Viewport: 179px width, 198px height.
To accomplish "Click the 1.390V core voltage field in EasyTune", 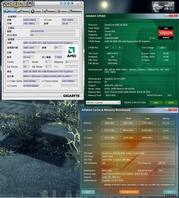I will click(x=58, y=57).
